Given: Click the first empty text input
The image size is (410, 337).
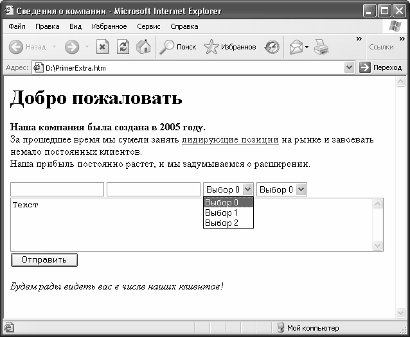Looking at the screenshot, I should (57, 189).
